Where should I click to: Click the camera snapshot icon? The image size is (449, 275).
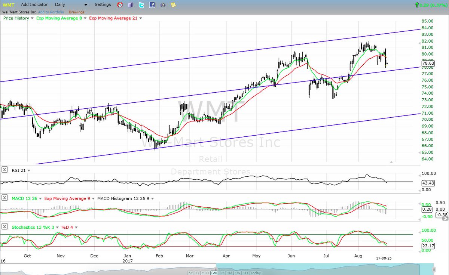click(x=163, y=5)
